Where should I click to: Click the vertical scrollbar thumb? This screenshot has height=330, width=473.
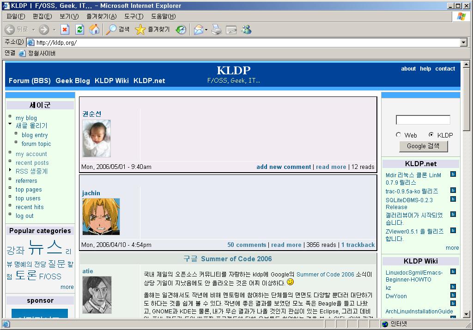pyautogui.click(x=466, y=99)
